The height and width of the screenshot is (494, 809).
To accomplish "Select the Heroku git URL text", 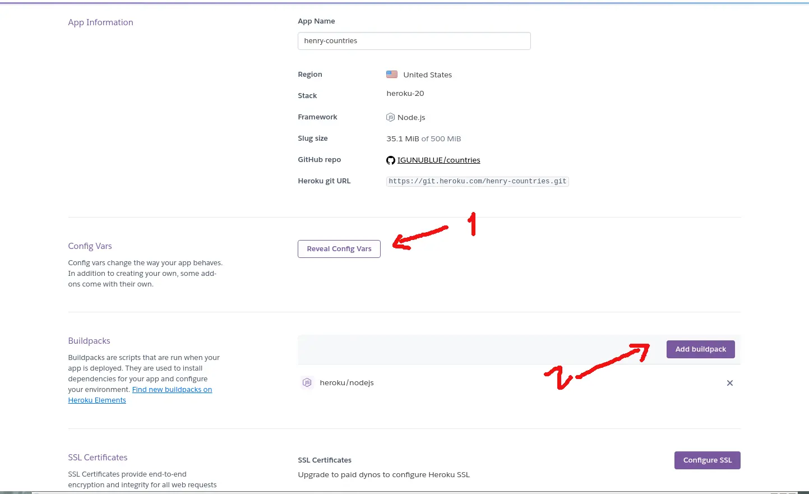I will point(478,182).
